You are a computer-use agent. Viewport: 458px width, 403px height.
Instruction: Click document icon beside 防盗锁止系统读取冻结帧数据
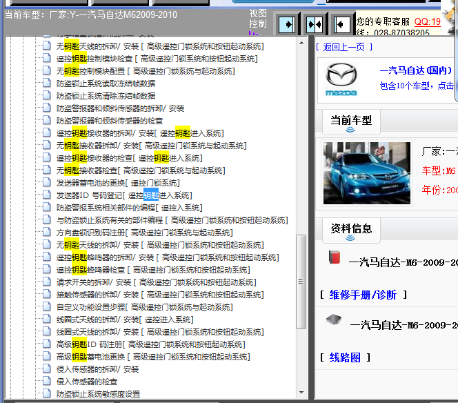pos(46,83)
